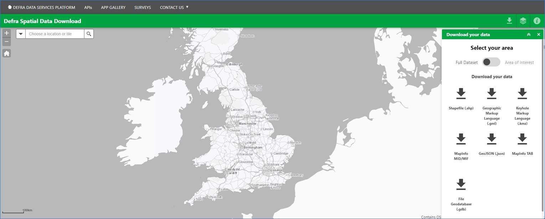The image size is (545, 219).
Task: Click London label on the map
Action: pyautogui.click(x=276, y=170)
